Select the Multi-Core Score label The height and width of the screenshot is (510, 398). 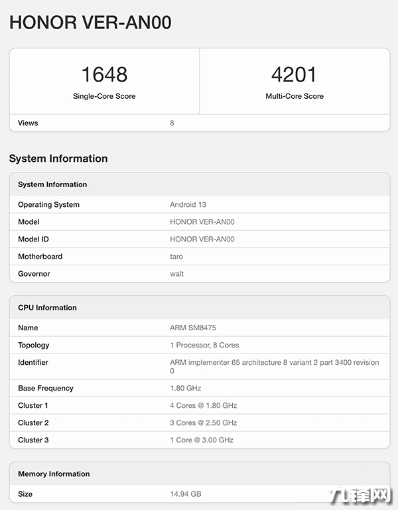click(x=295, y=96)
